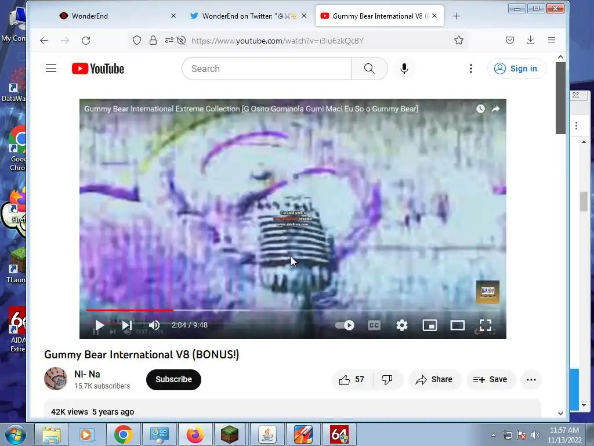Screen dimensions: 594x446
Task: Open Windows Explorer from taskbar
Action: (52, 434)
